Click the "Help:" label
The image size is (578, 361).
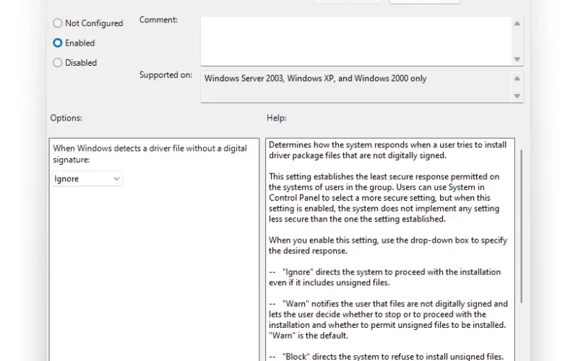click(x=277, y=118)
